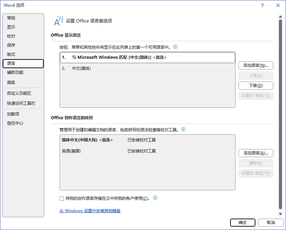
Task: Select 英语(美国) in authoring languages list
Action: coord(72,151)
